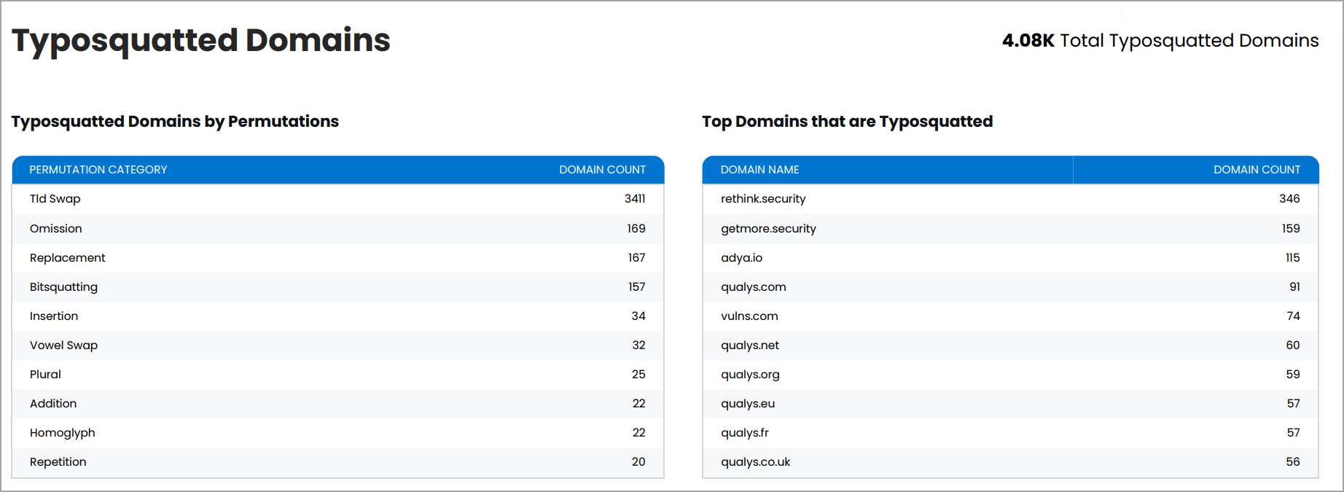Viewport: 1344px width, 492px height.
Task: Select the Repetition permutation category
Action: (x=58, y=462)
